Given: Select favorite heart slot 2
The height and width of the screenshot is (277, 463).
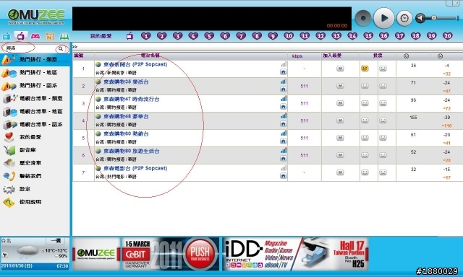Looking at the screenshot, I should click(x=161, y=36).
